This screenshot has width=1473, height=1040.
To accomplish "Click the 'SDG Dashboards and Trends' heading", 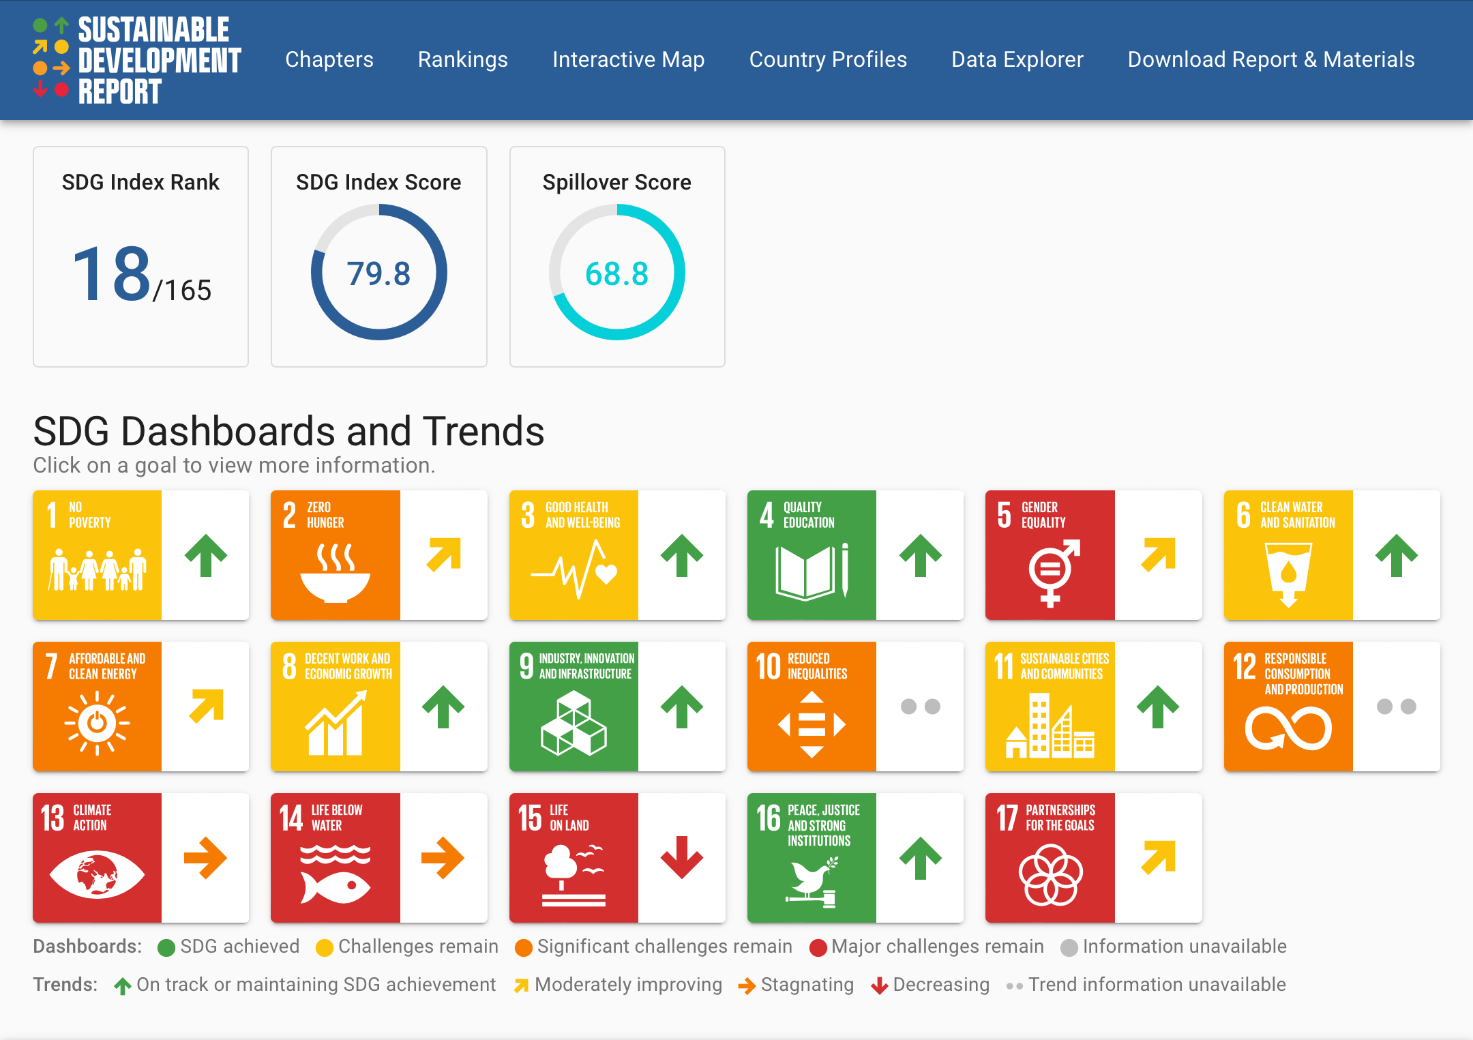I will [x=288, y=431].
